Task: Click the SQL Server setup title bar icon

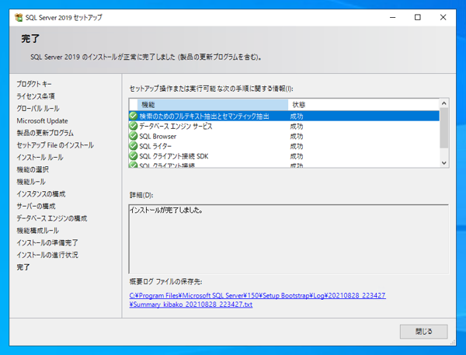Action: click(x=19, y=18)
